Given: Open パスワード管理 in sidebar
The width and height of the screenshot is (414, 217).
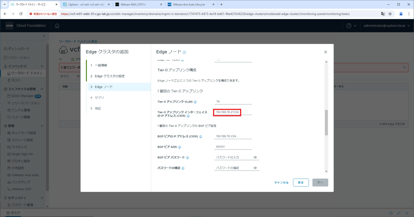Looking at the screenshot, I should coord(22,205).
